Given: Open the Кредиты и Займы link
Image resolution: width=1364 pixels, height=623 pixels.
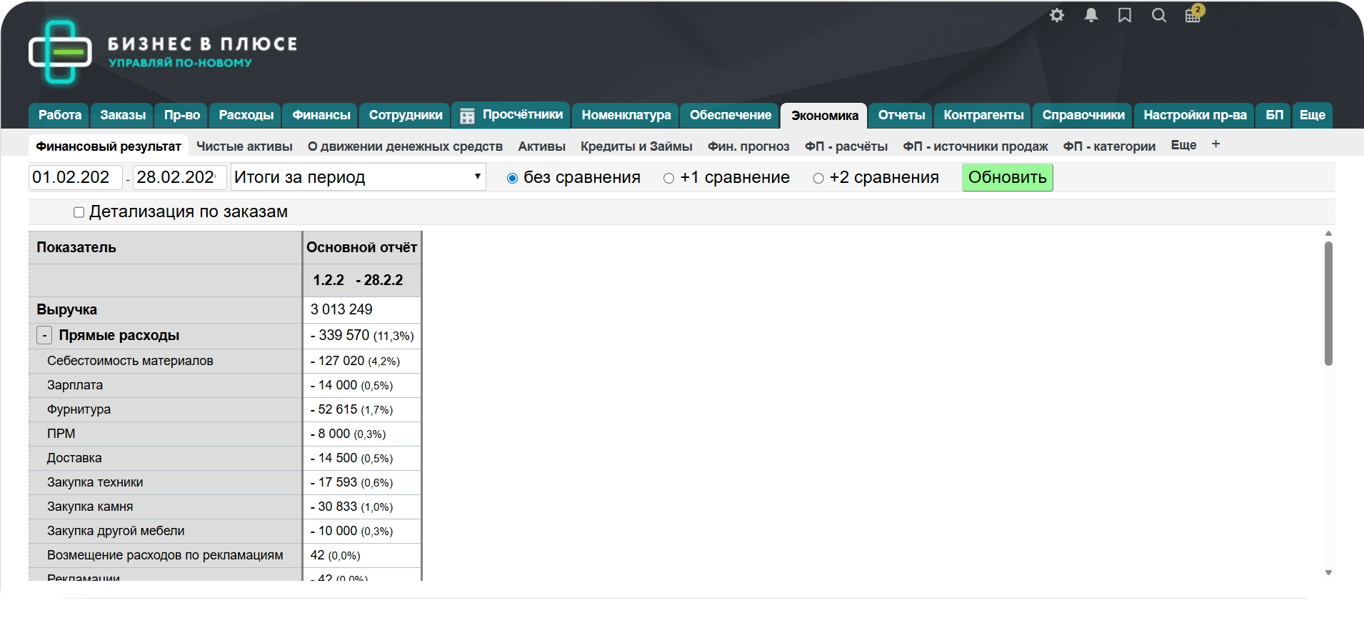Looking at the screenshot, I should point(636,146).
